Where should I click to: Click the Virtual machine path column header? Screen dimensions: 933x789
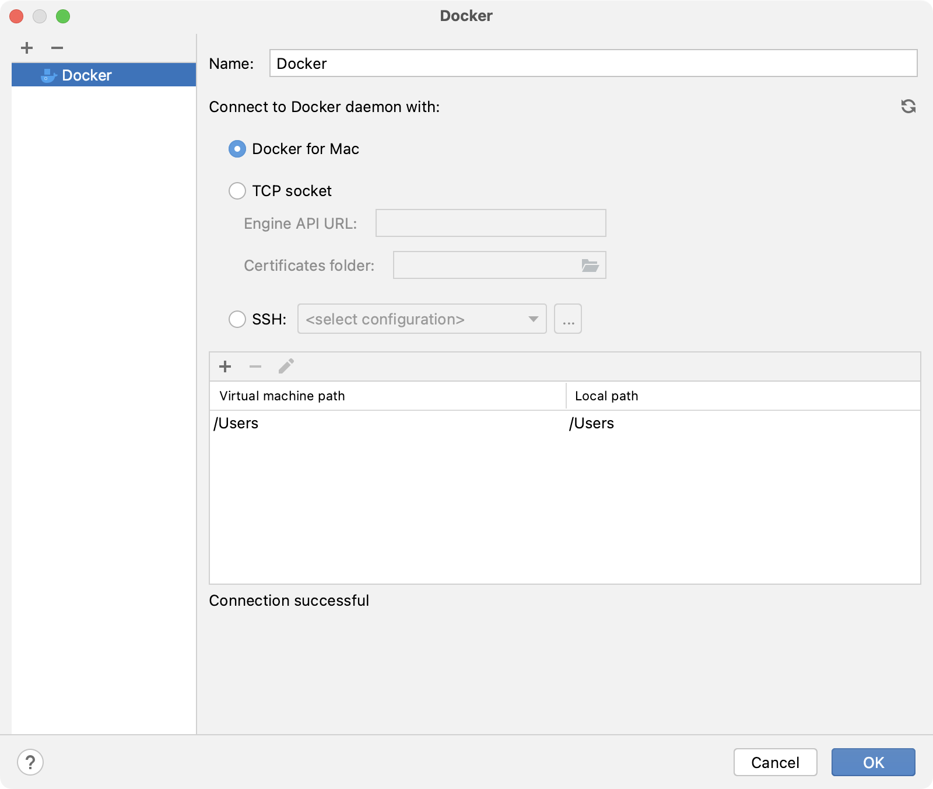point(282,396)
